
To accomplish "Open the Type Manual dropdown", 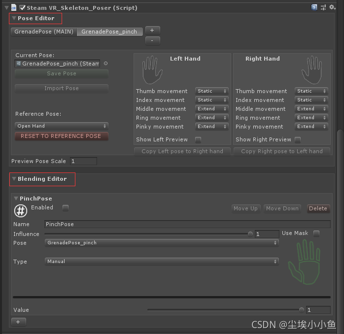I will click(x=162, y=262).
